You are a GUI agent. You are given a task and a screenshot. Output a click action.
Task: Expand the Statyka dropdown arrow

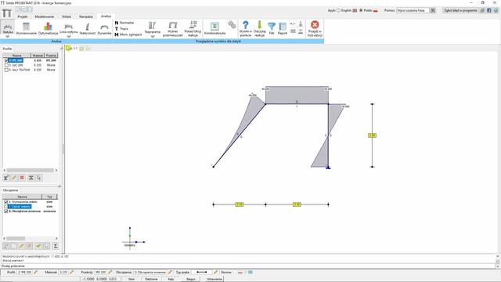8,37
